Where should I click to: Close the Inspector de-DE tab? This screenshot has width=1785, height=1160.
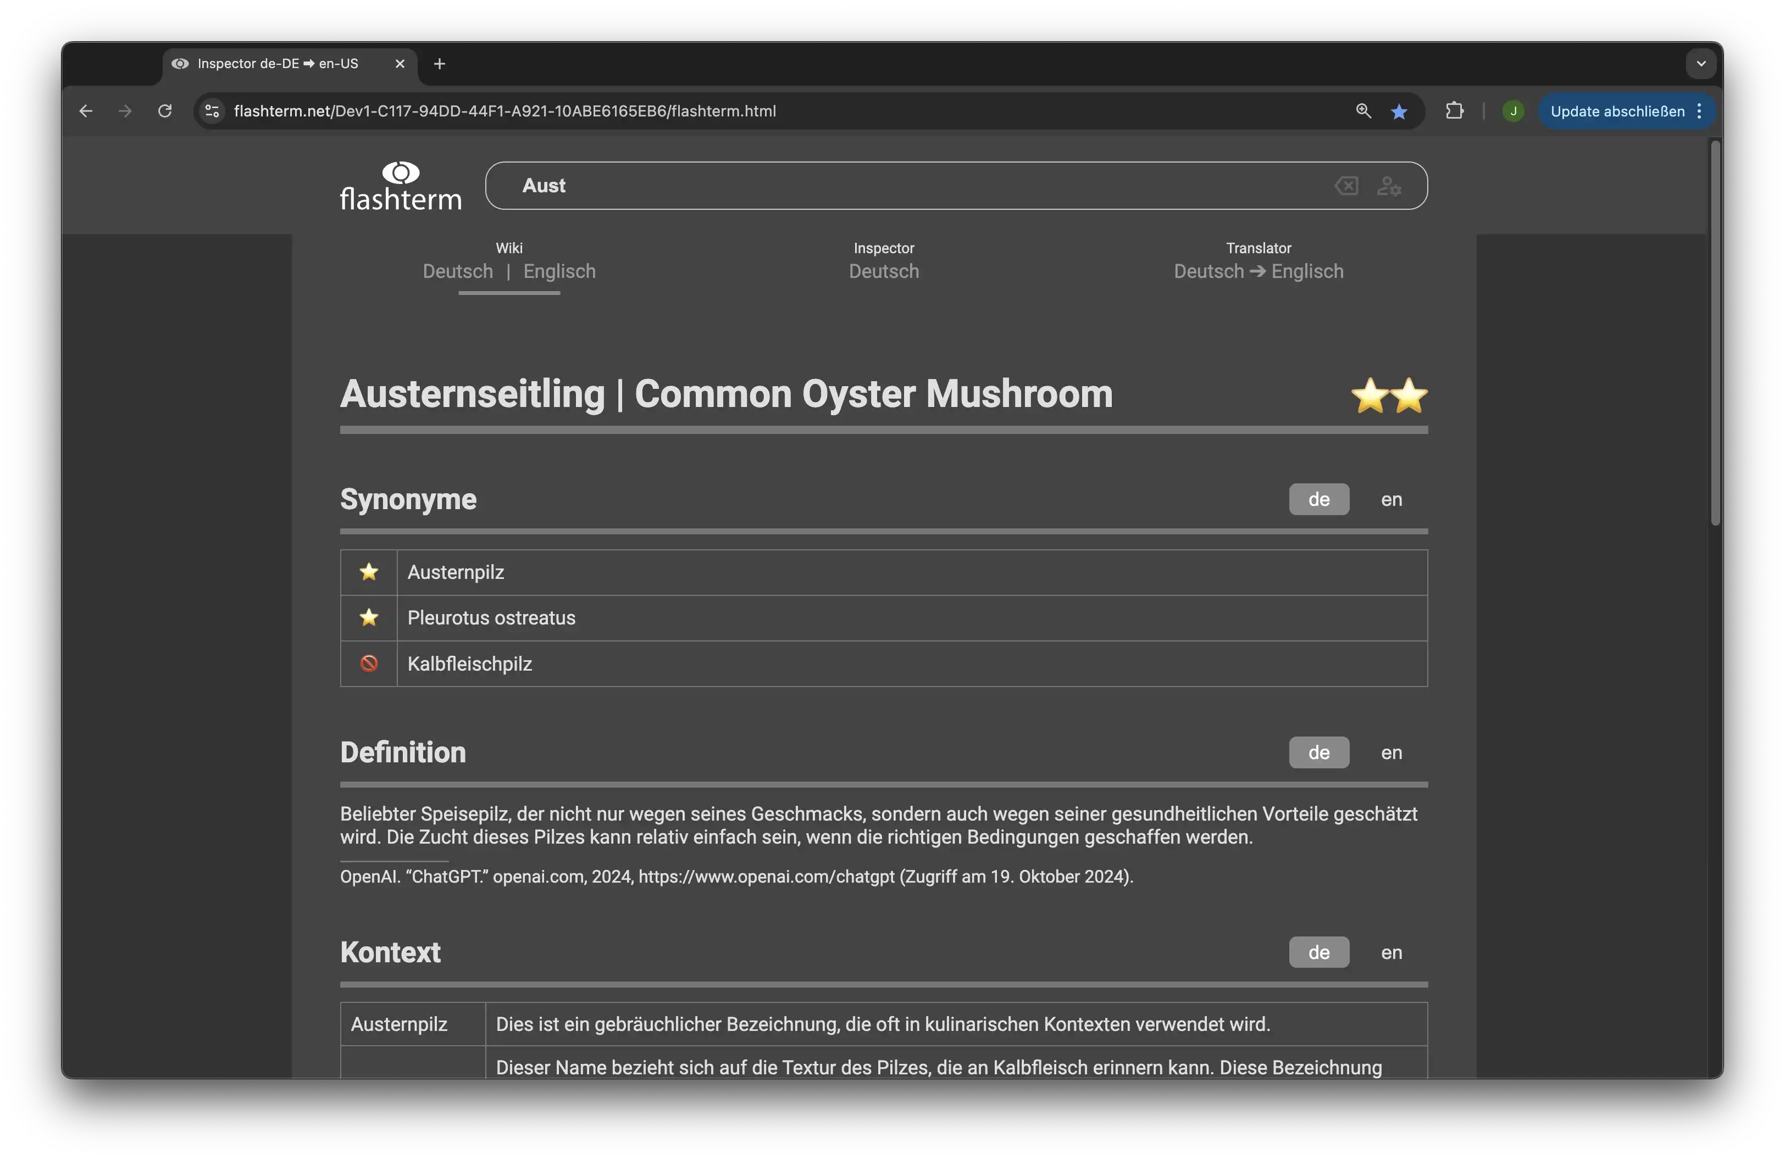coord(400,64)
